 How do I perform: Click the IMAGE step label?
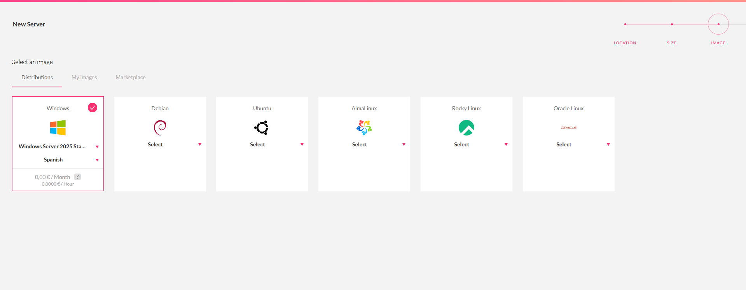click(x=718, y=43)
